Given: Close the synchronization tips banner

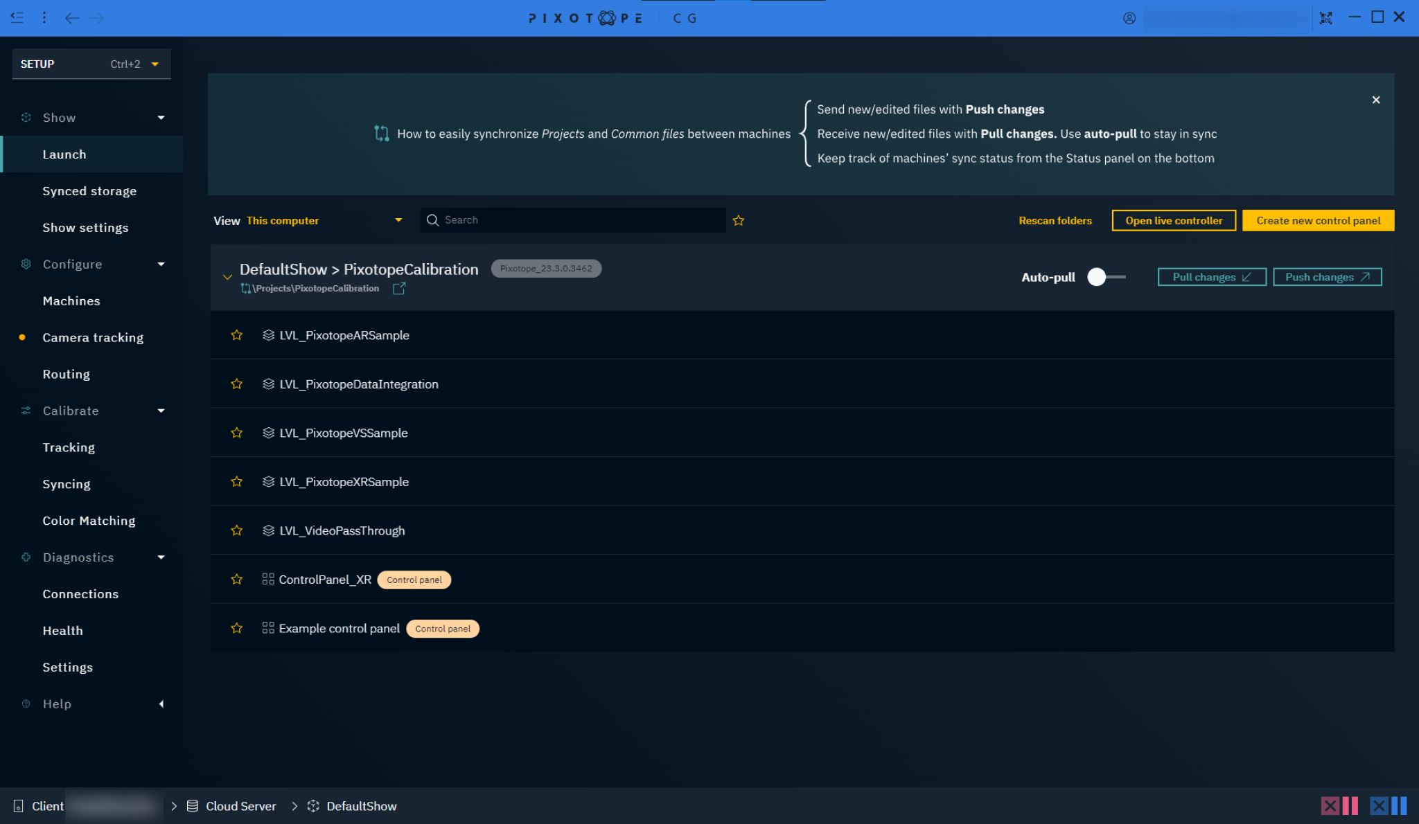Looking at the screenshot, I should click(x=1376, y=100).
